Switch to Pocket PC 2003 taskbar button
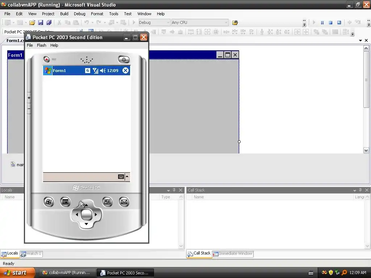 click(125, 273)
